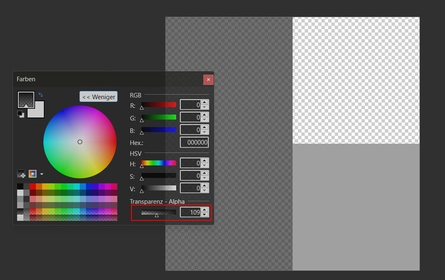Click the transparent checkerboard canvas quadrant
Screen dimensions: 445x280
pos(356,80)
